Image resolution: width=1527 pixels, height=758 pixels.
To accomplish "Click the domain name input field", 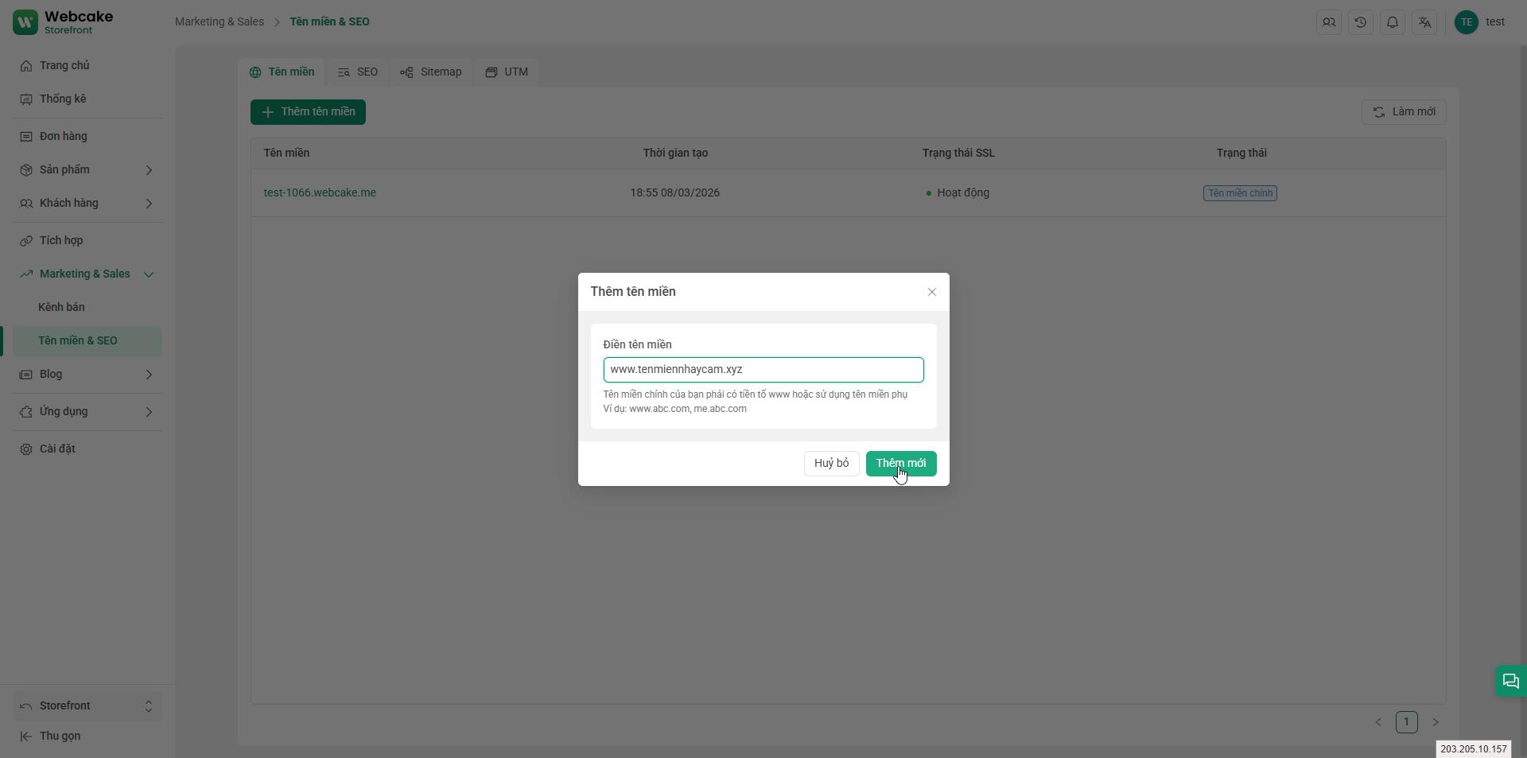I will coord(763,369).
